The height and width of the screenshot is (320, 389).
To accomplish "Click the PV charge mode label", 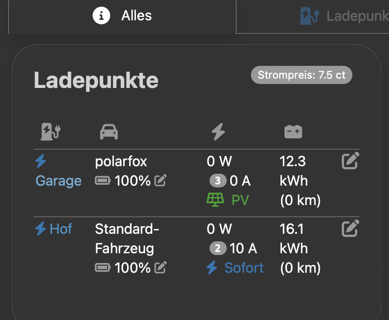I will click(x=240, y=200).
